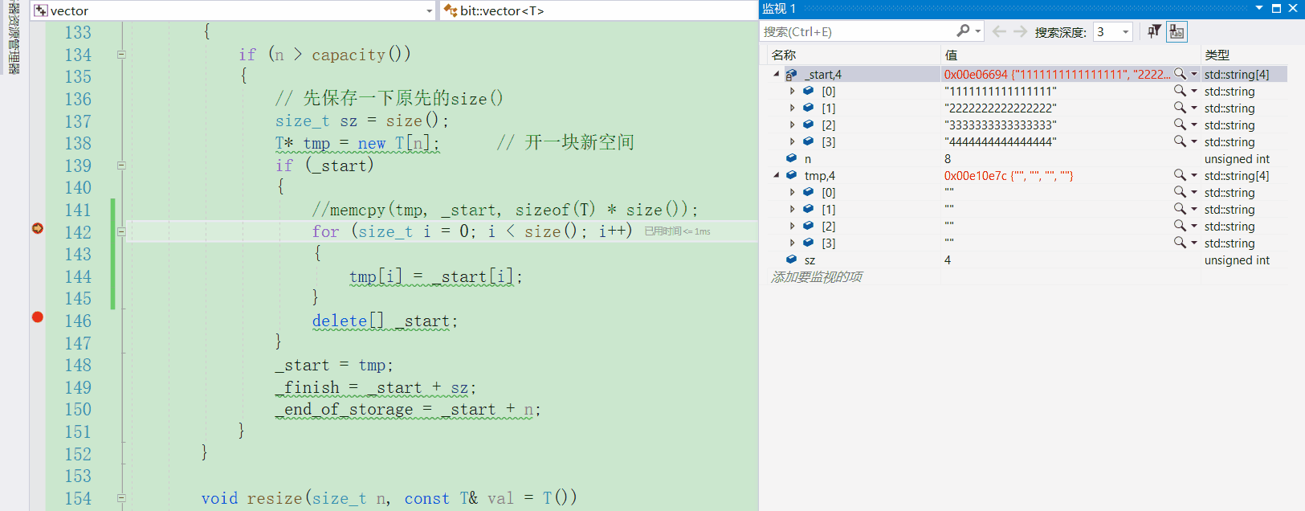The width and height of the screenshot is (1305, 511).
Task: Click magnifier icon for tmp [3] value
Action: pos(1180,243)
